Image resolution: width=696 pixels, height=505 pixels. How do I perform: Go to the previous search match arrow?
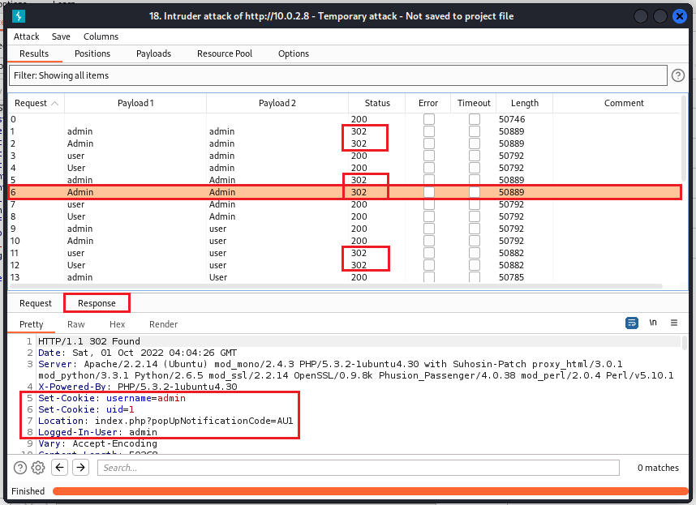59,468
